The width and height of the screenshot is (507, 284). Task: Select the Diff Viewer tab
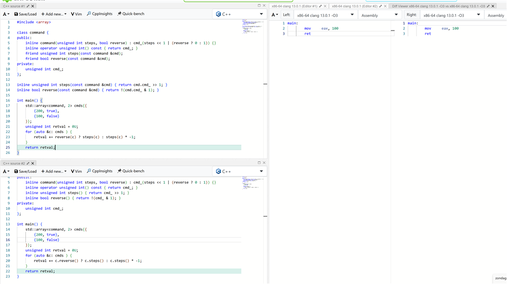click(438, 6)
